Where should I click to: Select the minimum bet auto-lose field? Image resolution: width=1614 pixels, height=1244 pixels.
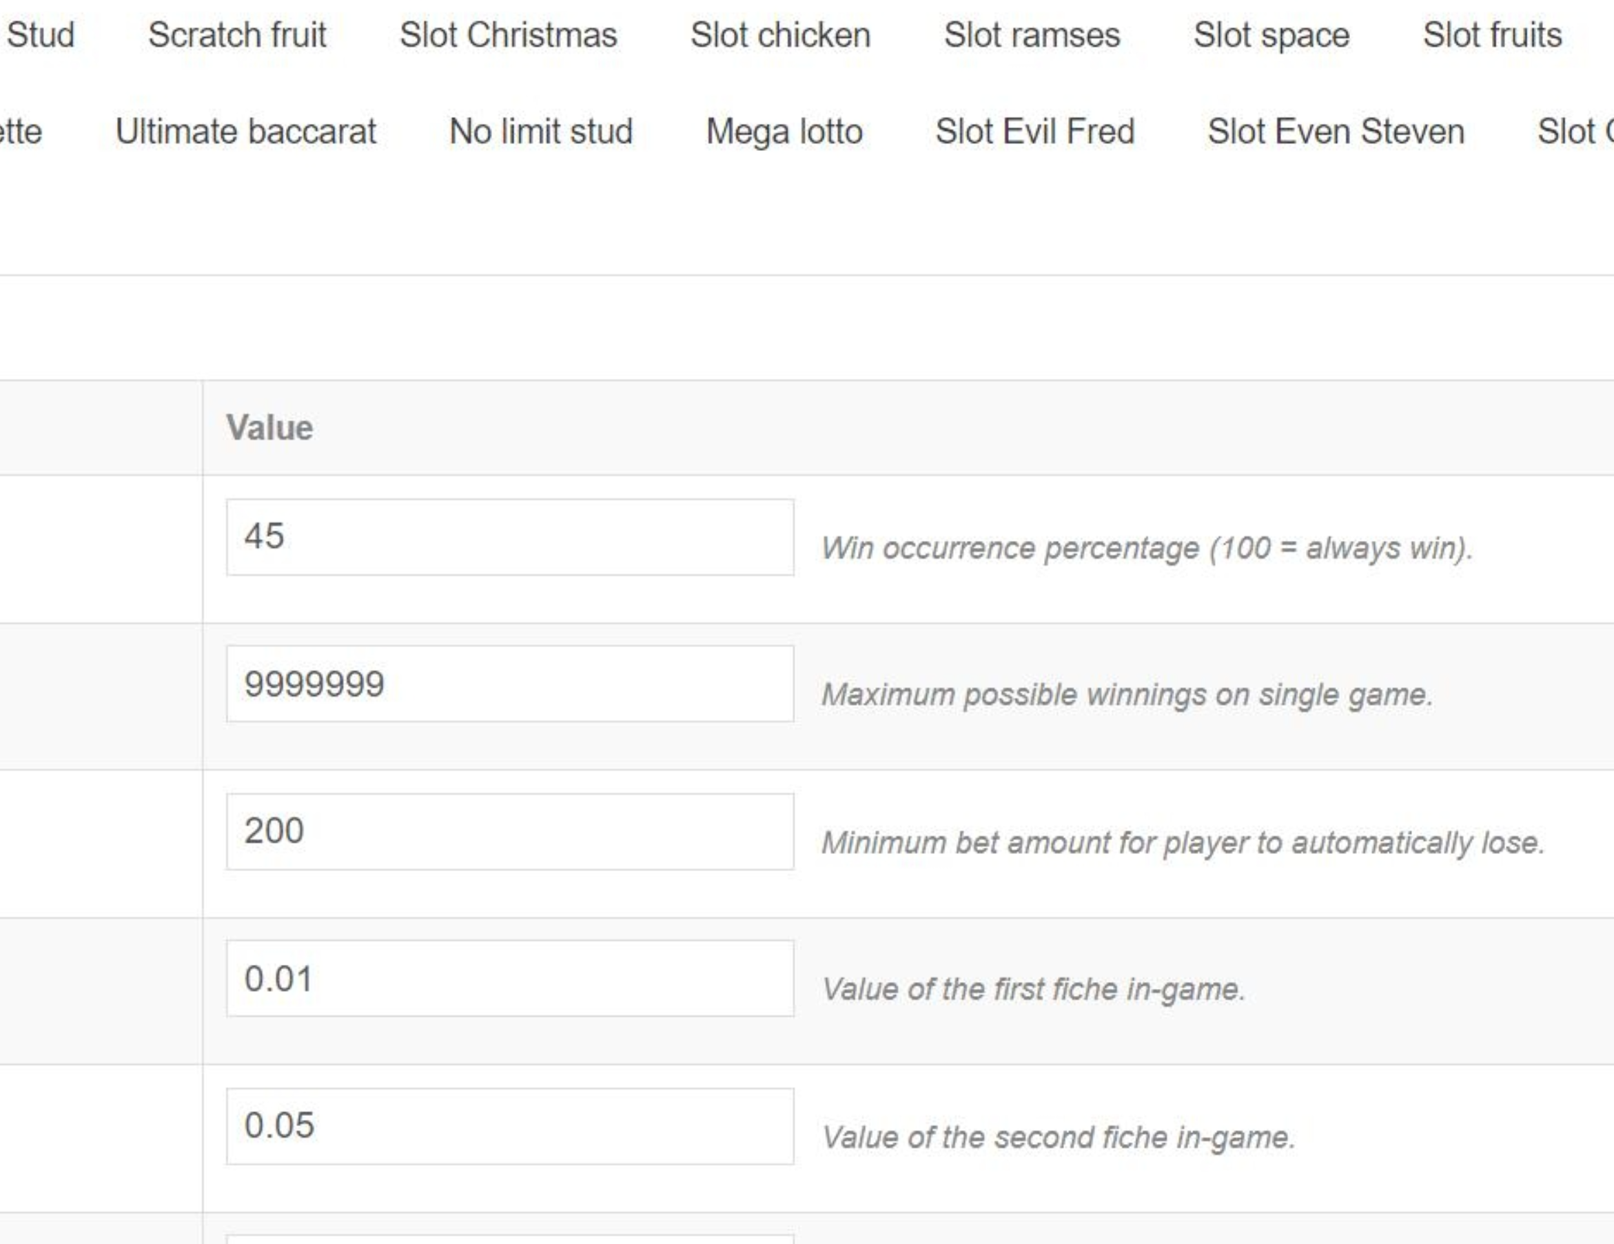point(510,832)
